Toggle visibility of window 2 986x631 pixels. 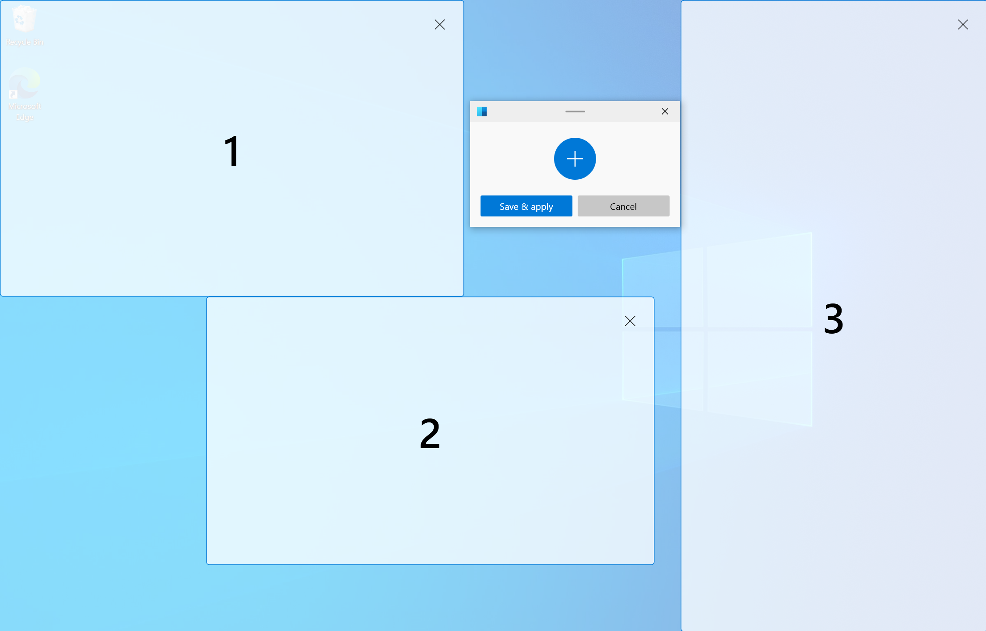(630, 321)
